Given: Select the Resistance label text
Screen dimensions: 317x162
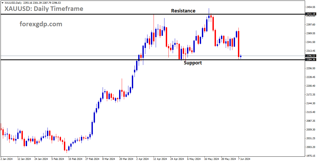Looking at the screenshot, I should 183,11.
